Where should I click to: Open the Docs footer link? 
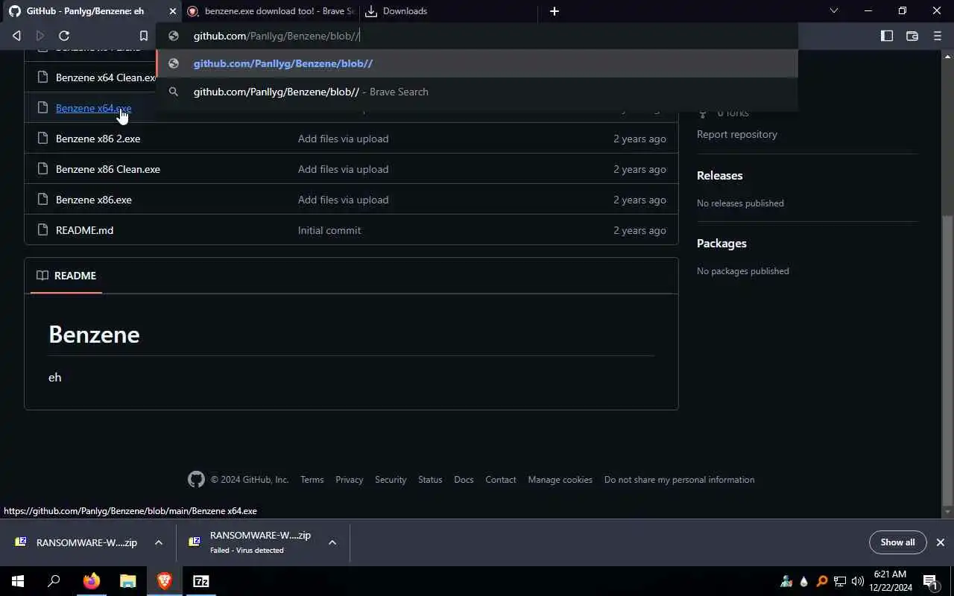click(x=464, y=480)
